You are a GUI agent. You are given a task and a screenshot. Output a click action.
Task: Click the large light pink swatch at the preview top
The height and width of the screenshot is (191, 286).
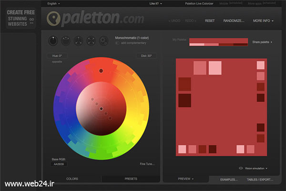[x=215, y=68]
